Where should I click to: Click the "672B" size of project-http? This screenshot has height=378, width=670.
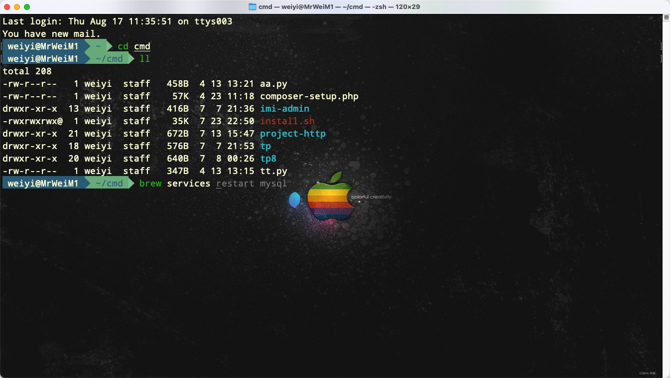click(178, 134)
